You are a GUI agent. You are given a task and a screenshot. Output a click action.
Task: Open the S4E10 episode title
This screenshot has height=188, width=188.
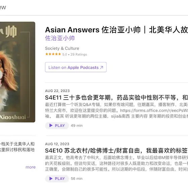tap(116, 151)
